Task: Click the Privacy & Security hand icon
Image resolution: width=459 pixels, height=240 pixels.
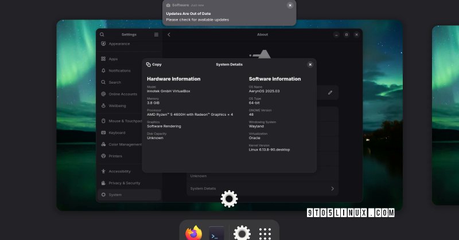Action: point(103,183)
